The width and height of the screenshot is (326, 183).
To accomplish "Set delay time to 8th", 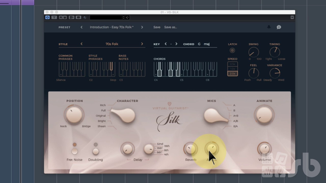I will coord(166,150).
